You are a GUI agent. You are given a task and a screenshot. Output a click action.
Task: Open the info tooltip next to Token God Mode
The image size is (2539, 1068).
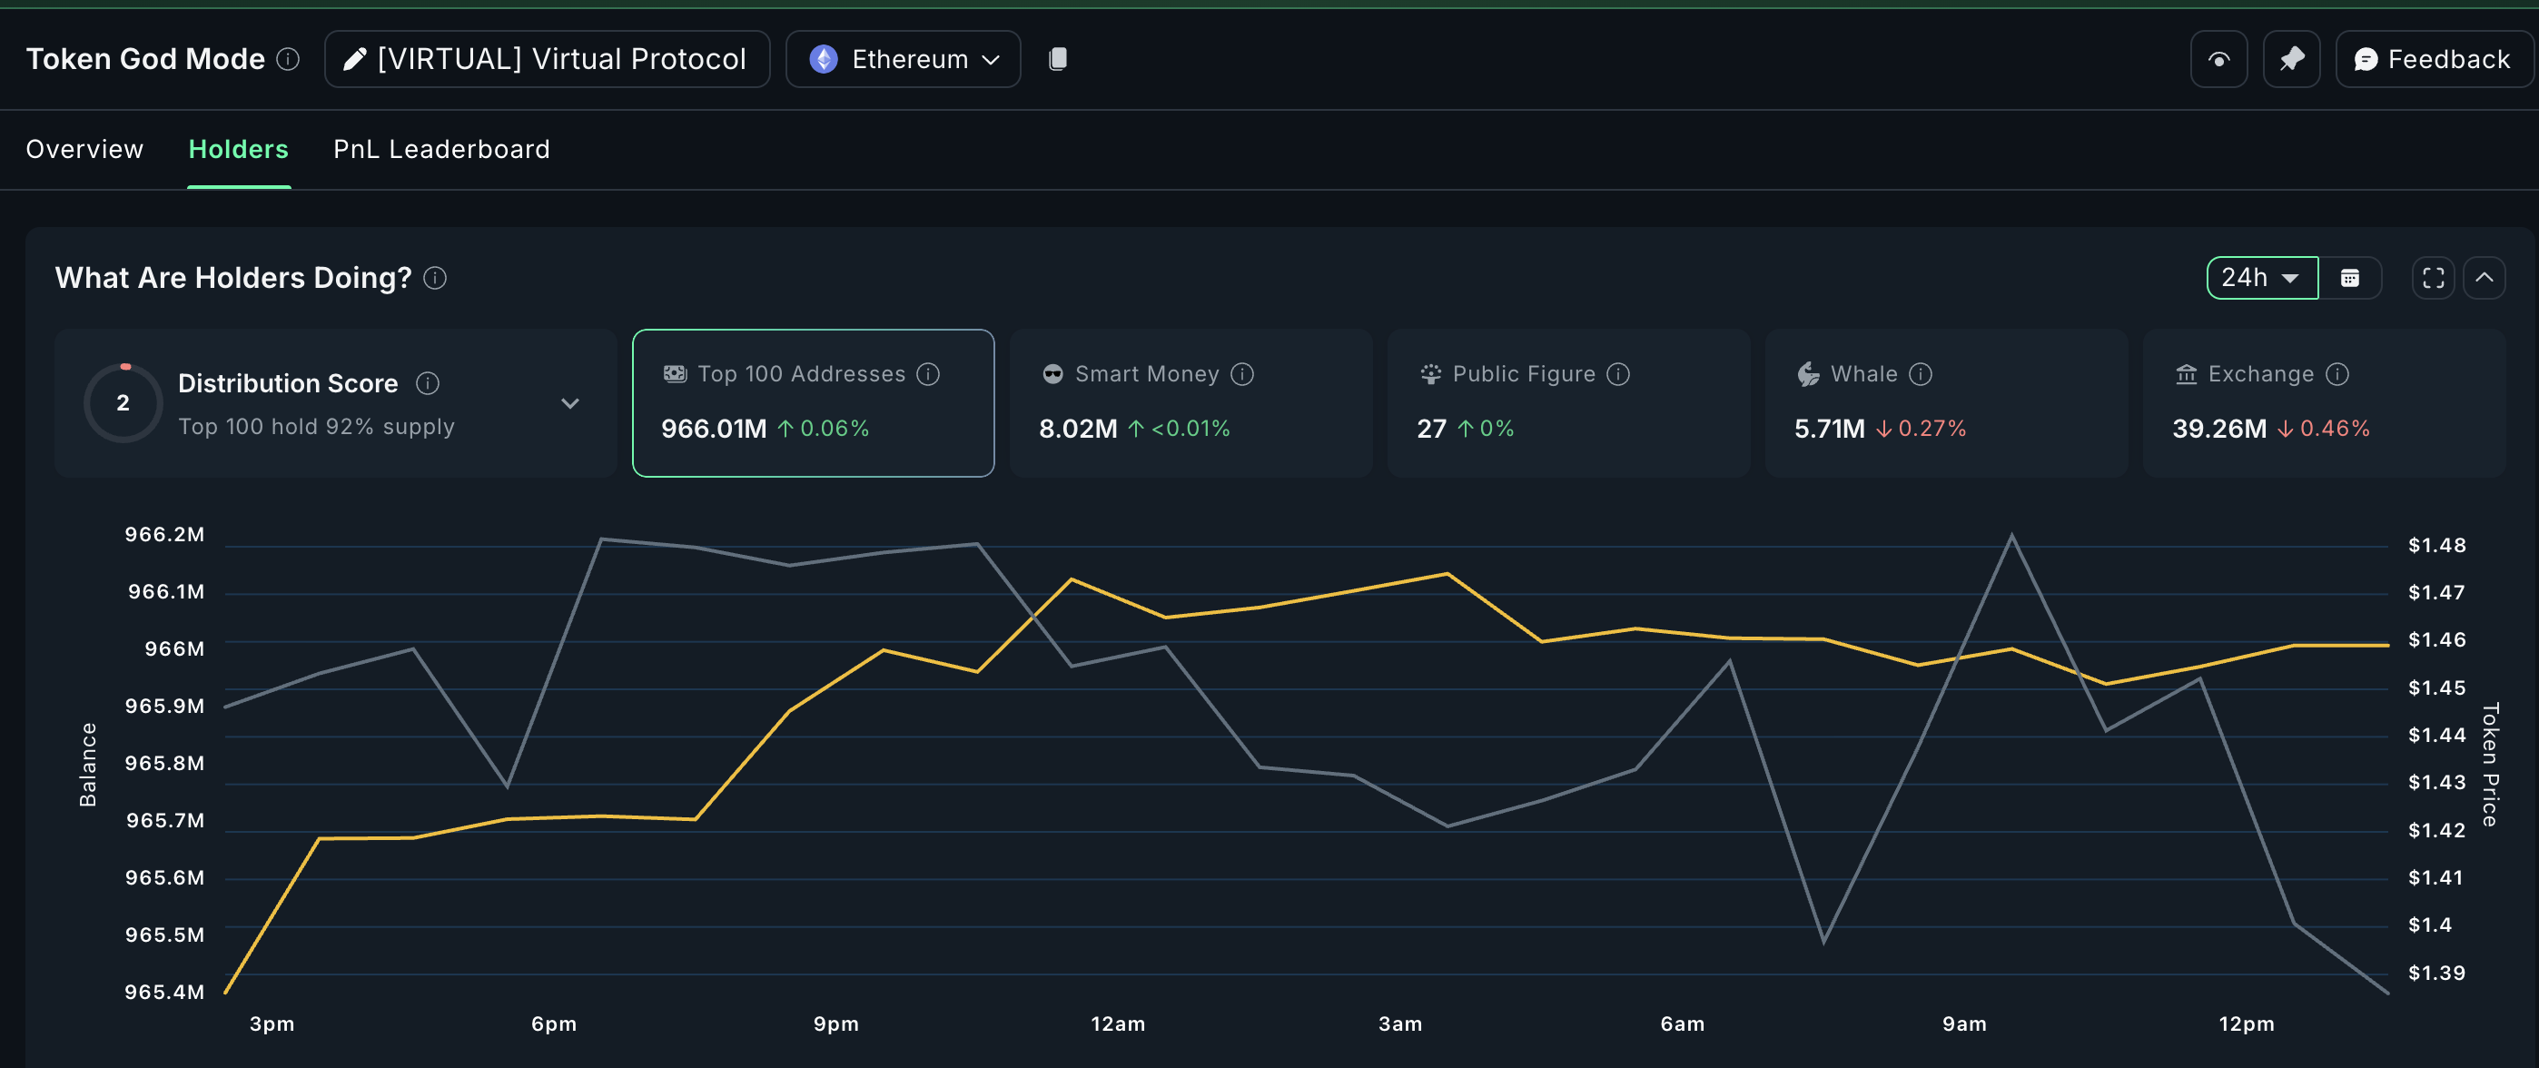pos(287,59)
